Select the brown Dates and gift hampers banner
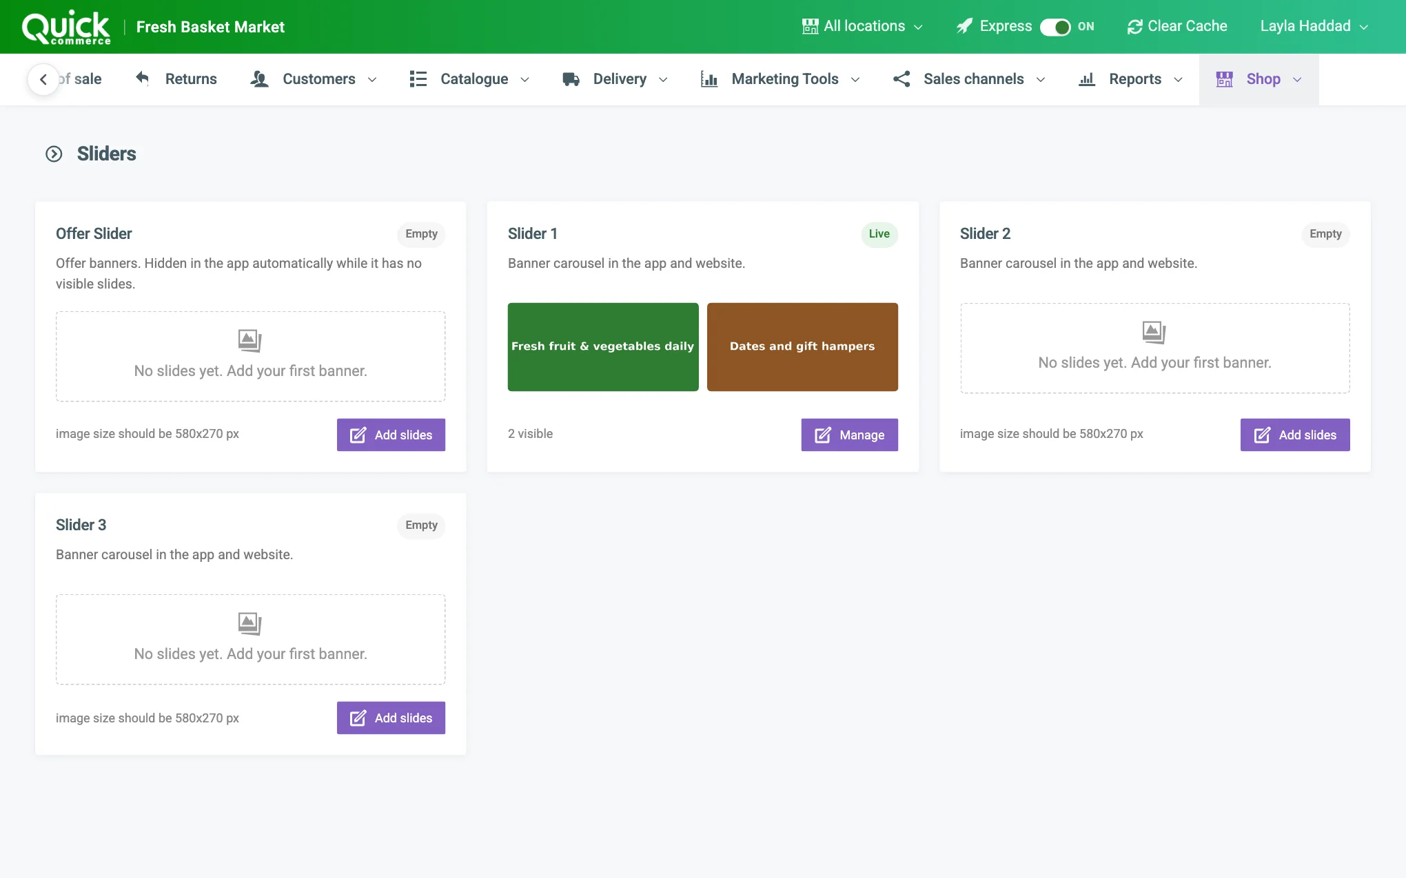The height and width of the screenshot is (878, 1406). (x=802, y=347)
